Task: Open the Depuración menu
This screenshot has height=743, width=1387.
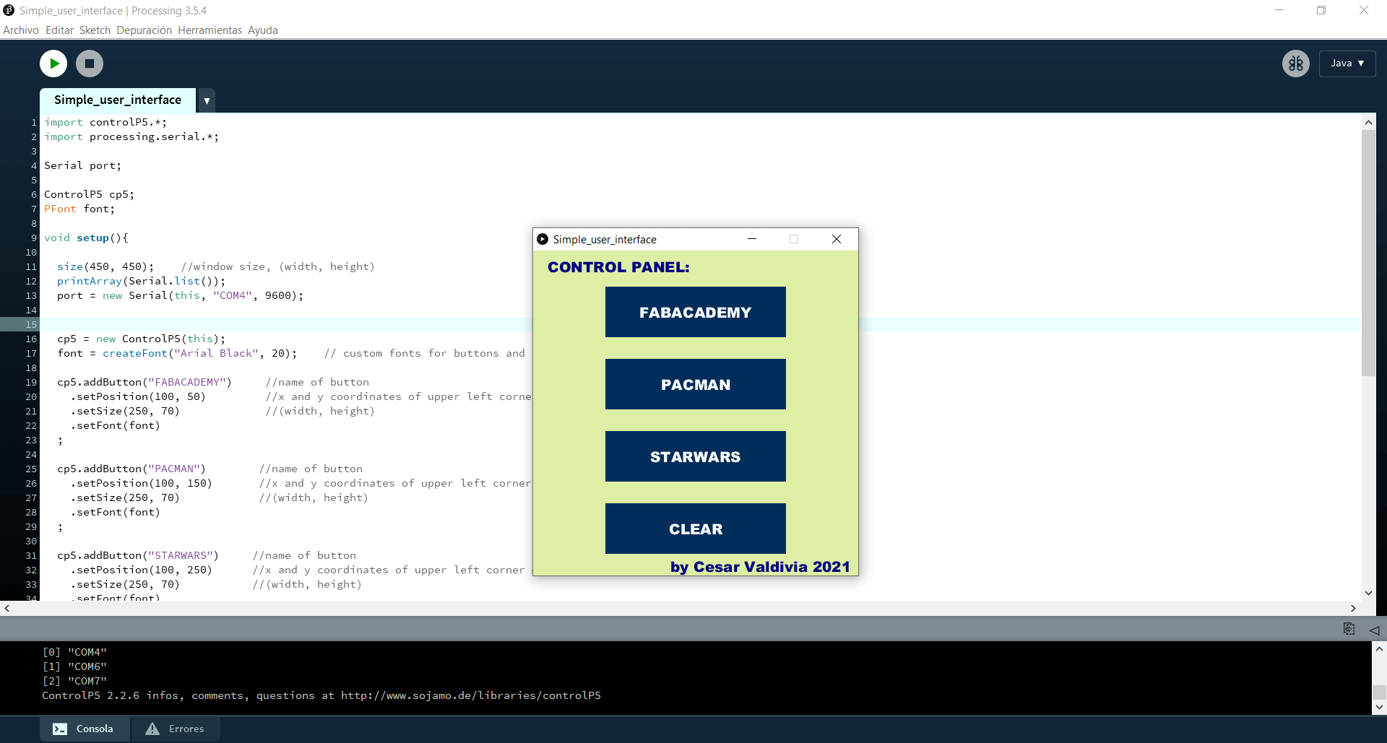Action: coord(144,30)
